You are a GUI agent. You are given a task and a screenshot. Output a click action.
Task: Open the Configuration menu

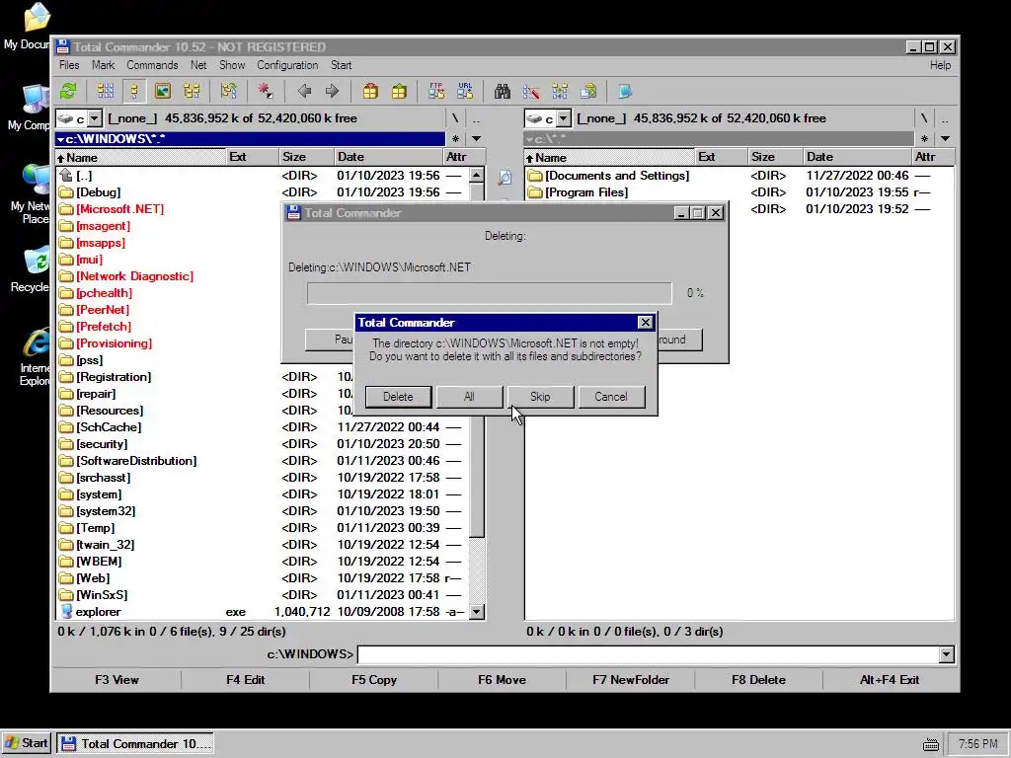click(x=287, y=65)
